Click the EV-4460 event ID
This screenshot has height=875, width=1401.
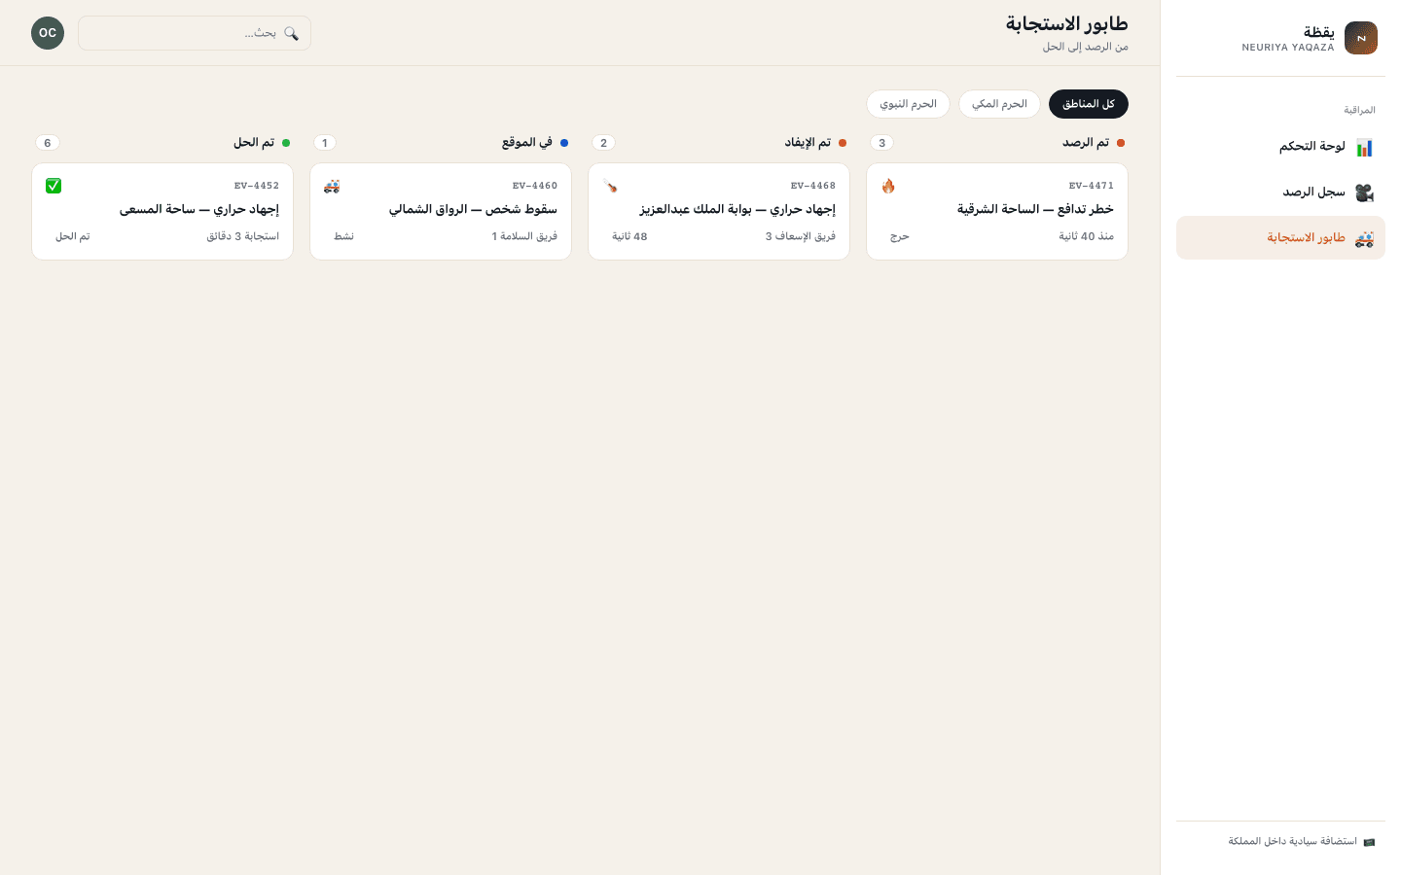click(x=535, y=186)
